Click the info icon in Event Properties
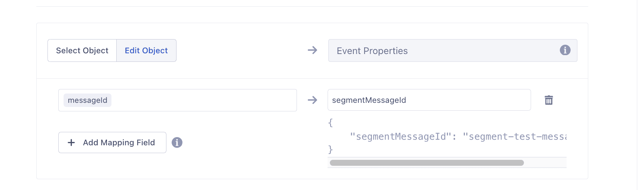Screen dimensions: 638x190 [565, 50]
